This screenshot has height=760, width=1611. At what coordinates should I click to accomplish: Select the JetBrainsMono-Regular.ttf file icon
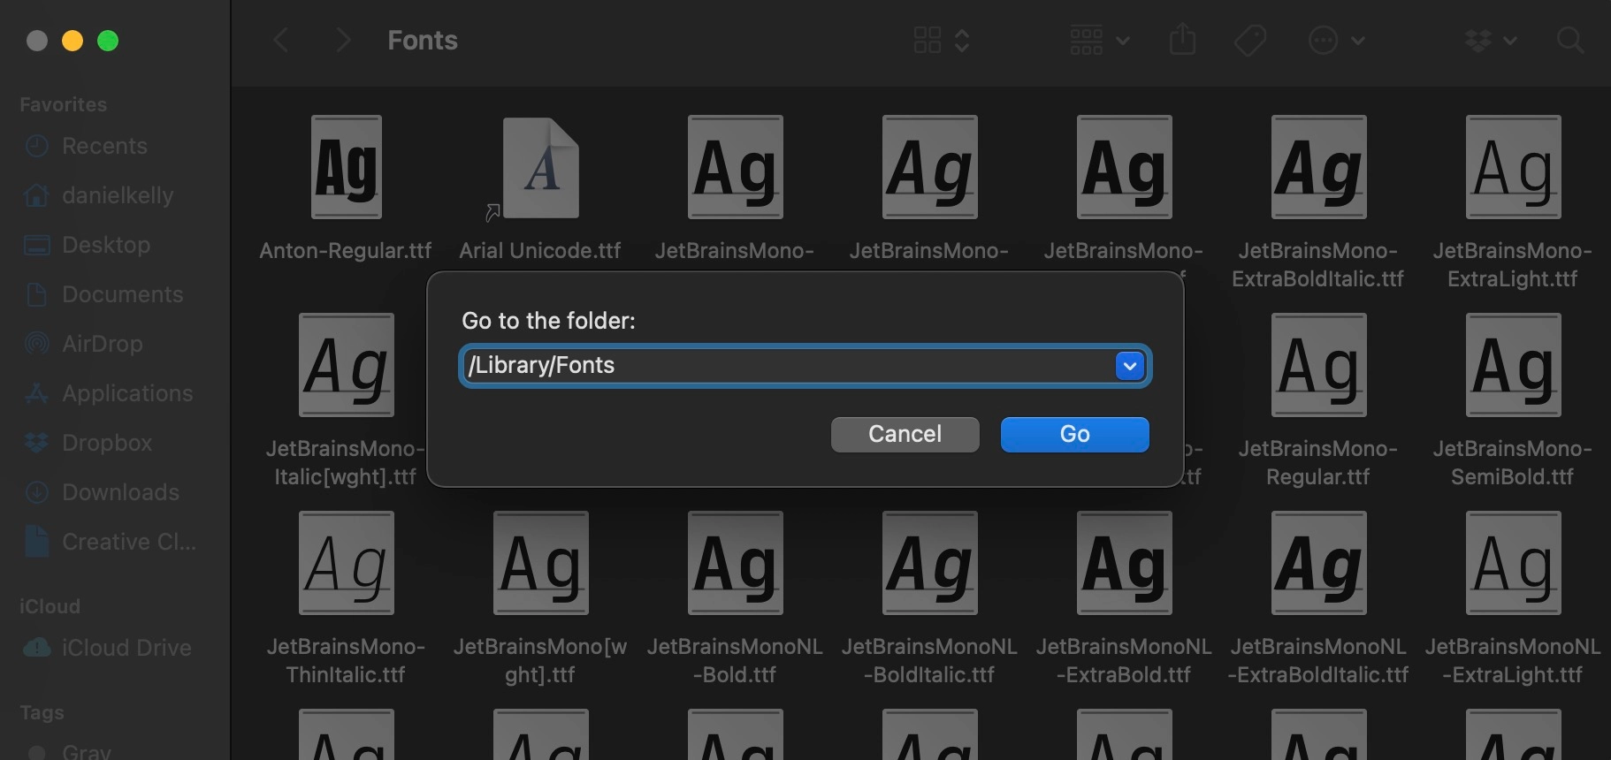pos(1318,365)
